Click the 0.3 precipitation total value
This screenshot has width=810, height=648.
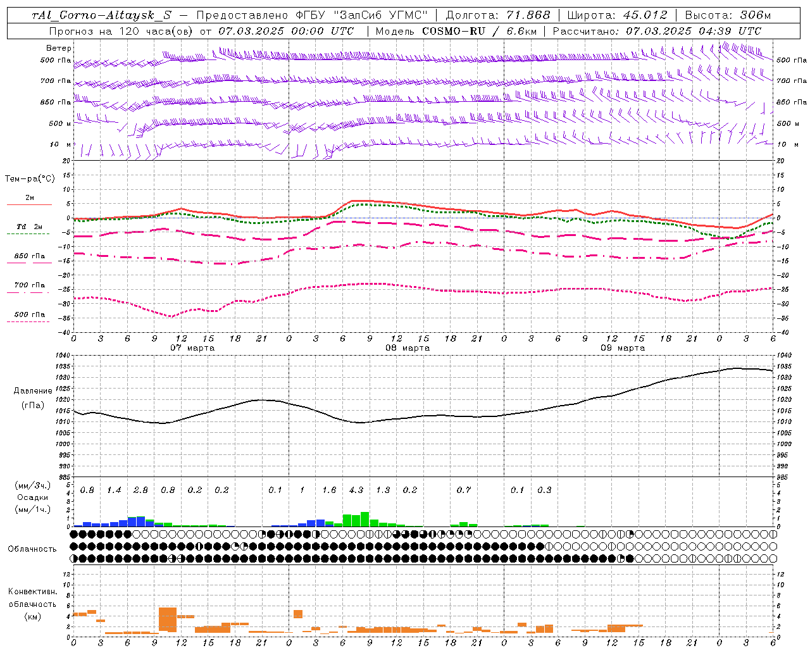pos(544,490)
